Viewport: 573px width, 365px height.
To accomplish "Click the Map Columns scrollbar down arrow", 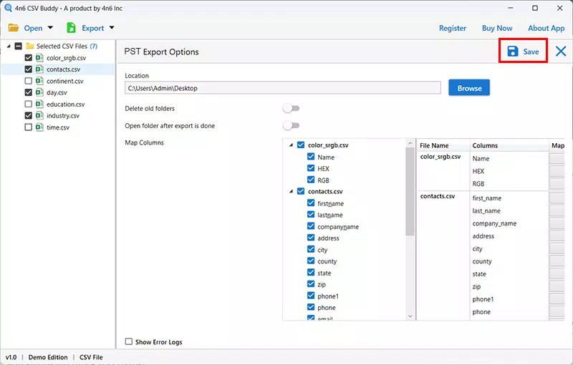I will (410, 316).
